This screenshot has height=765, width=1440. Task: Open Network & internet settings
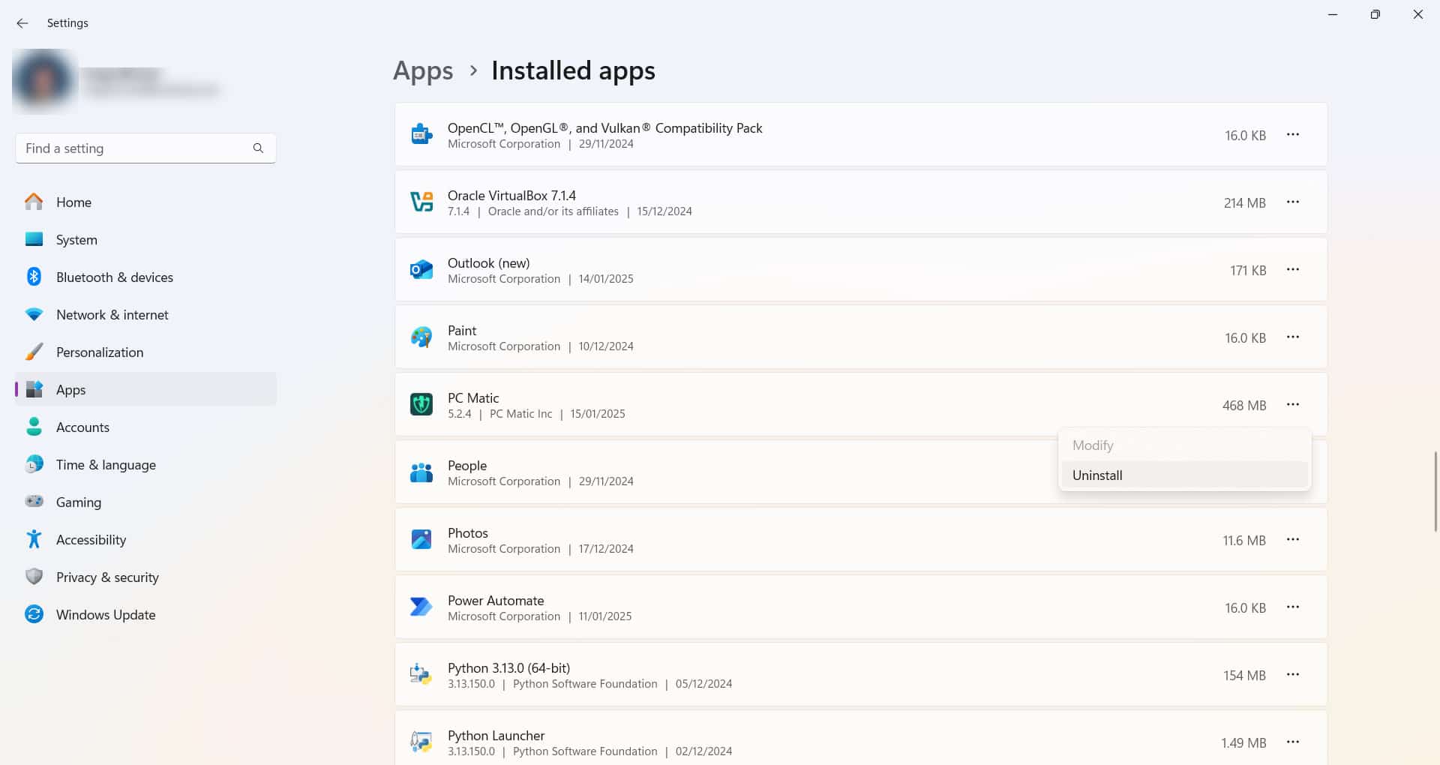tap(145, 314)
